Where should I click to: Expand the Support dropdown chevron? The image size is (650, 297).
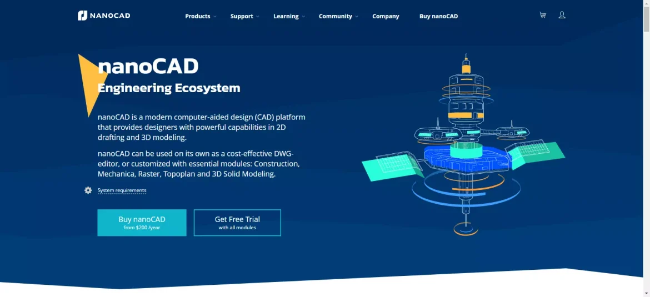[x=257, y=17]
